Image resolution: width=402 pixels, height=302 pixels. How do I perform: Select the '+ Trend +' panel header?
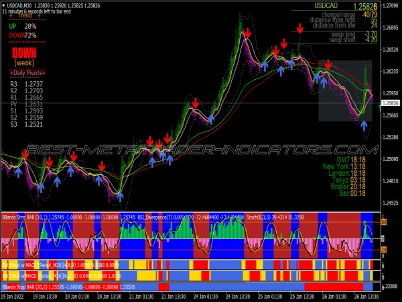pyautogui.click(x=25, y=15)
